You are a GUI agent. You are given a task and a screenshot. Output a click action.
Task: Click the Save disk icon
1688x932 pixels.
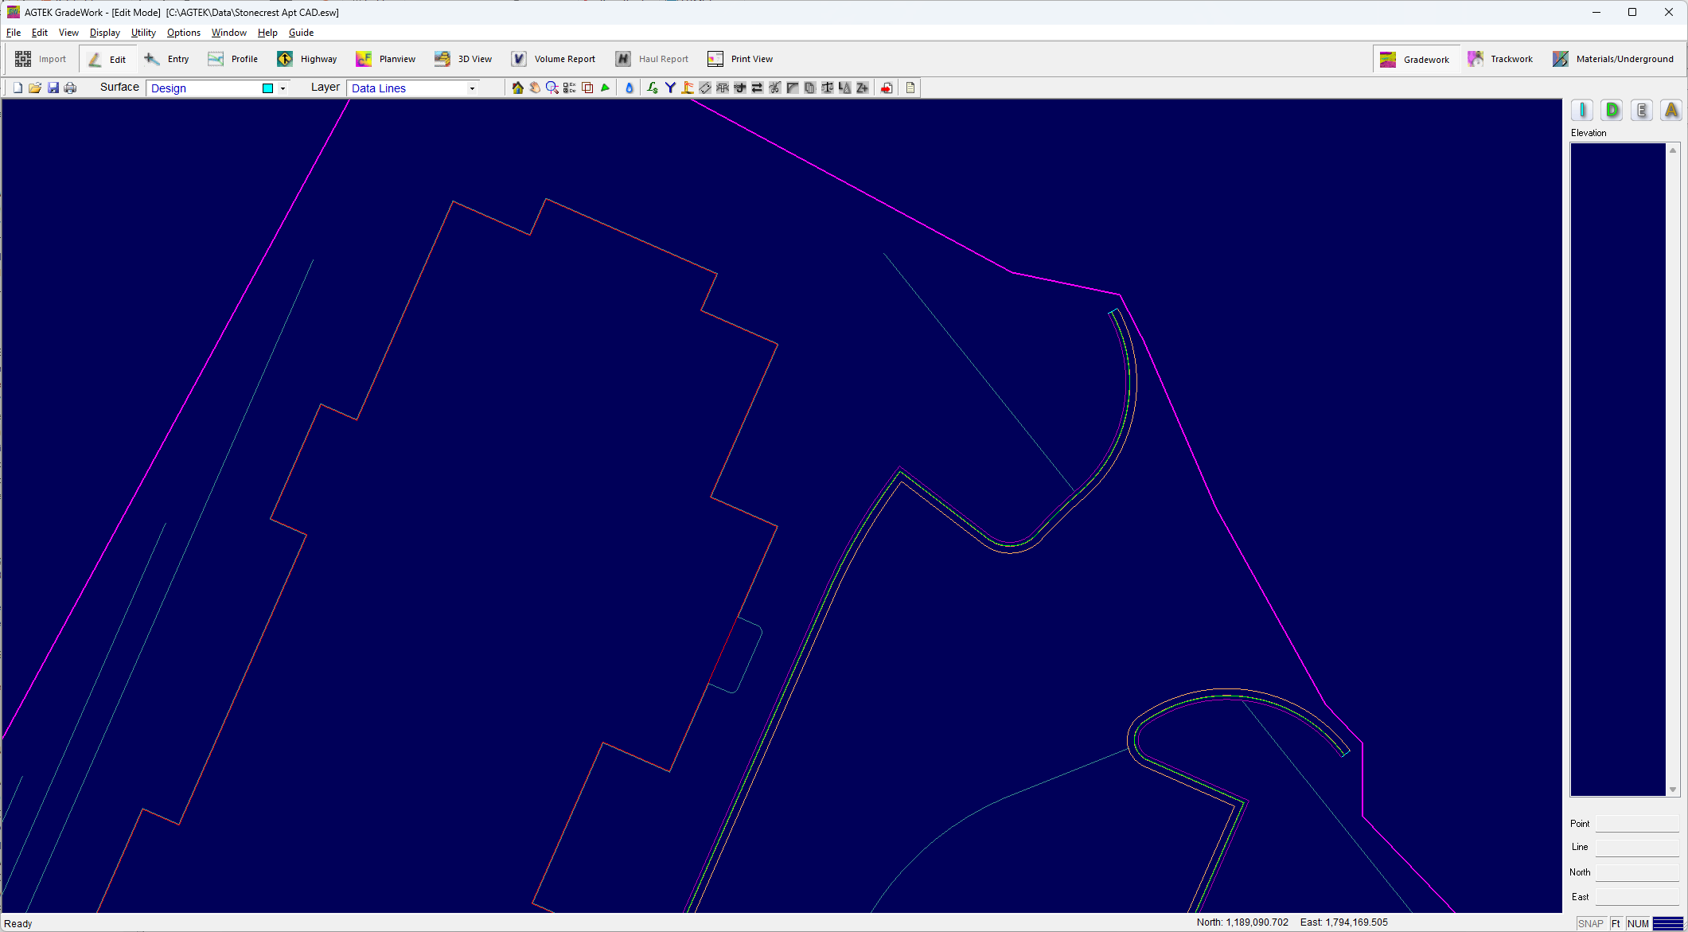(53, 88)
